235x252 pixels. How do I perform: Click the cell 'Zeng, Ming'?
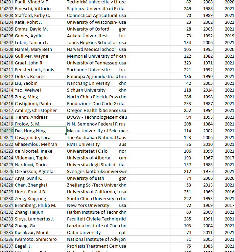tap(40, 97)
